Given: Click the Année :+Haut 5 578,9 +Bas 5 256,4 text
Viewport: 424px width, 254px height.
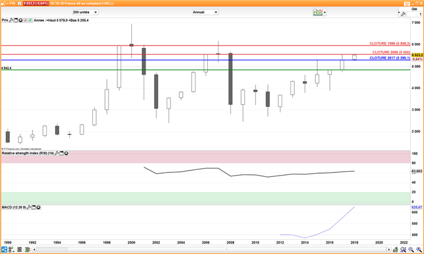Looking at the screenshot, I should pyautogui.click(x=61, y=20).
